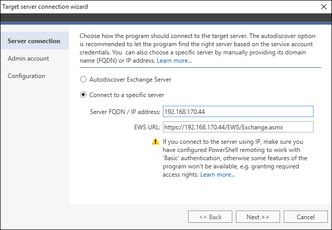Open the Server connection step

click(x=35, y=41)
